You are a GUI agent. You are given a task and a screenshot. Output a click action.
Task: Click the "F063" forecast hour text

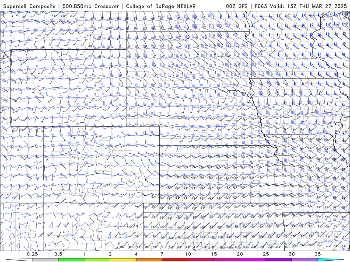click(261, 6)
